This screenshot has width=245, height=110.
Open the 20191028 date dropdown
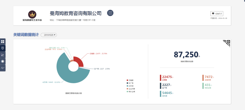(49, 35)
